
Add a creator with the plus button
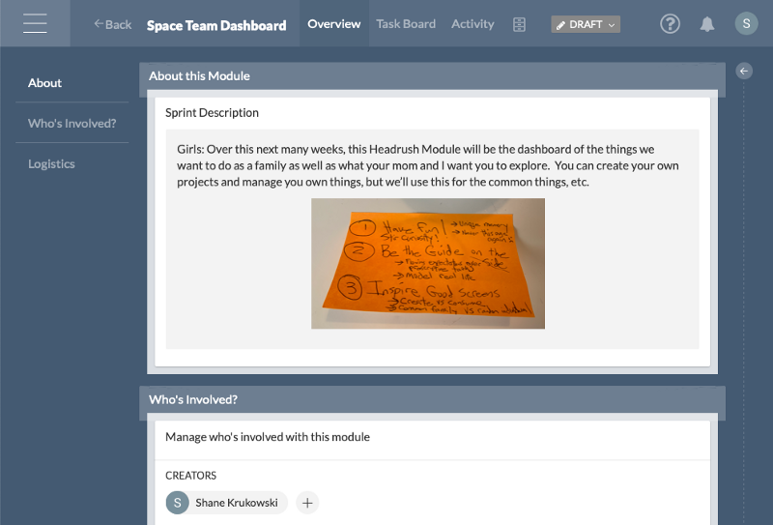306,503
